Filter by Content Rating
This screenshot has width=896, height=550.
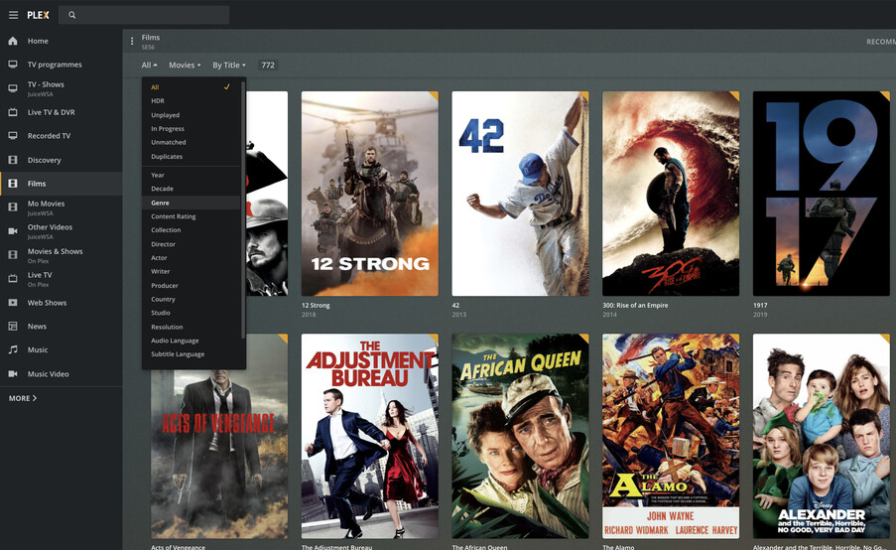pyautogui.click(x=191, y=216)
